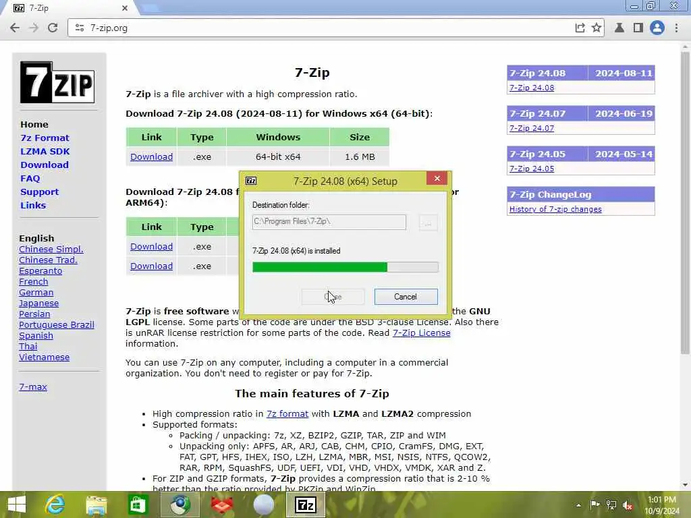Click the taskbar clock and date

662,505
